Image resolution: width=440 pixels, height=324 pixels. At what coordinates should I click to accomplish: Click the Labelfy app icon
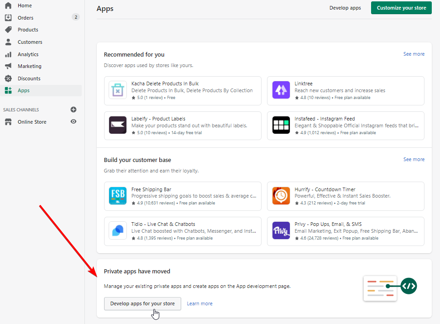pyautogui.click(x=118, y=125)
